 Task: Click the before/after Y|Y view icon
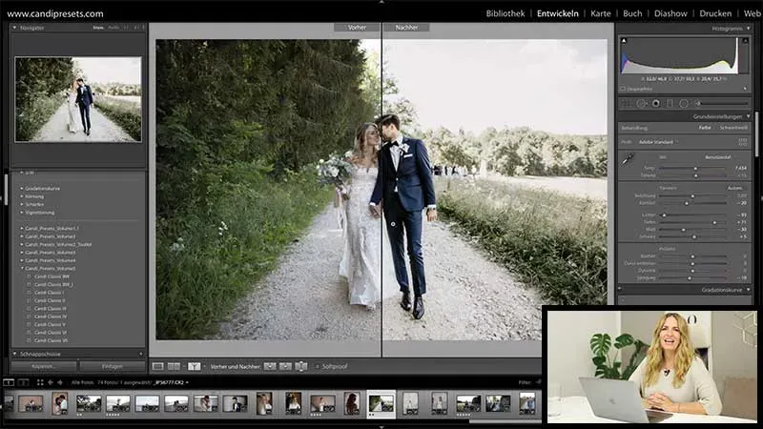pyautogui.click(x=194, y=366)
